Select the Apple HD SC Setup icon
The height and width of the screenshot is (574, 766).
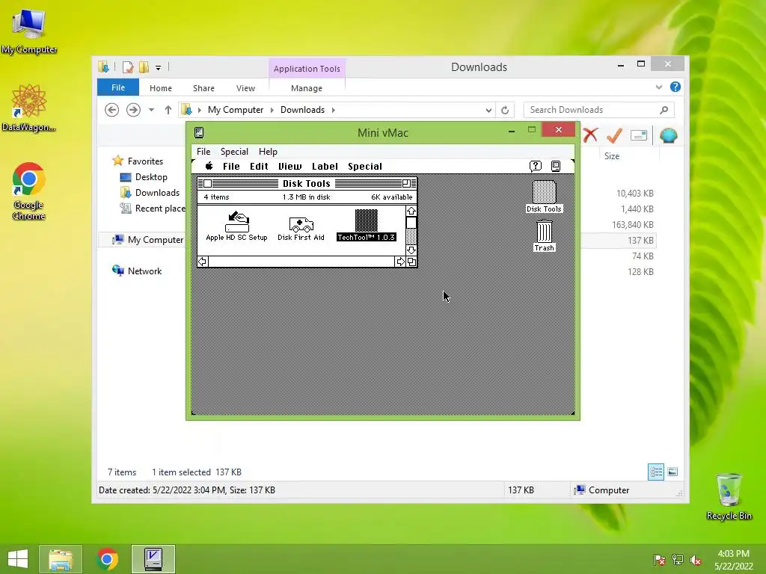point(236,226)
